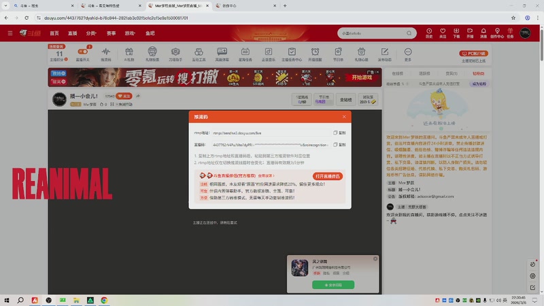This screenshot has height=306, width=544.
Task: Switch to the 活跃榜 tab
Action: coord(424,73)
